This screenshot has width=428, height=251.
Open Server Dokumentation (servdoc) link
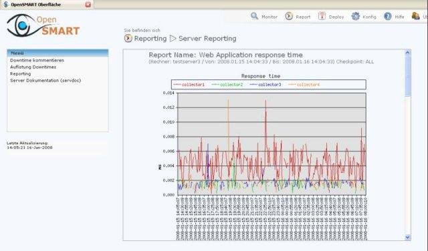click(x=45, y=81)
